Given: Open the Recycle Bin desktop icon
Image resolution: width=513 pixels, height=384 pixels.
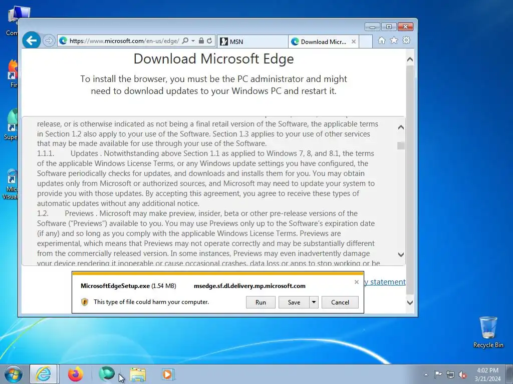Looking at the screenshot, I should click(x=488, y=332).
